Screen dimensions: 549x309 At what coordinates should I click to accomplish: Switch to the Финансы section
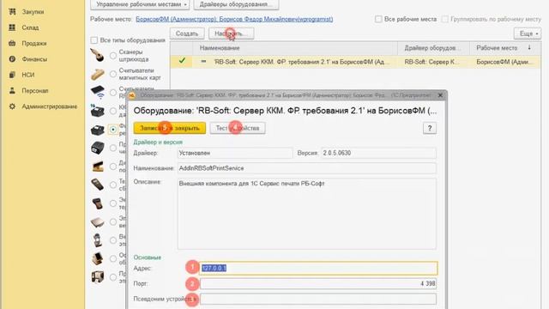(34, 59)
